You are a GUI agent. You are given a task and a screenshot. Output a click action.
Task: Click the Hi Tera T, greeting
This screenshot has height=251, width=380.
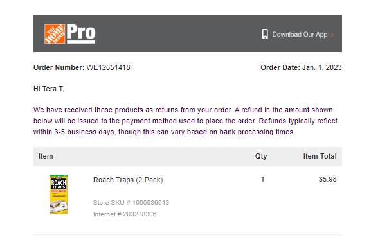pyautogui.click(x=49, y=89)
